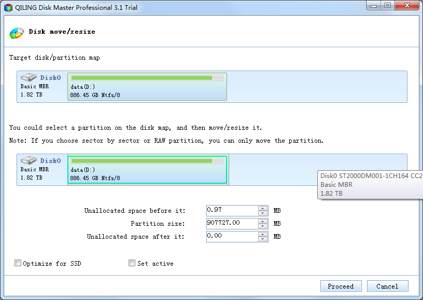Decrease unallocated space after it value

click(x=263, y=239)
